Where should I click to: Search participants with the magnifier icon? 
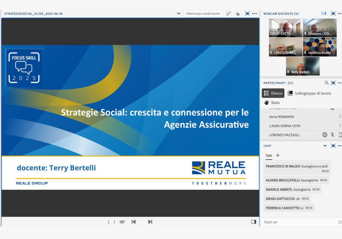coord(326,83)
